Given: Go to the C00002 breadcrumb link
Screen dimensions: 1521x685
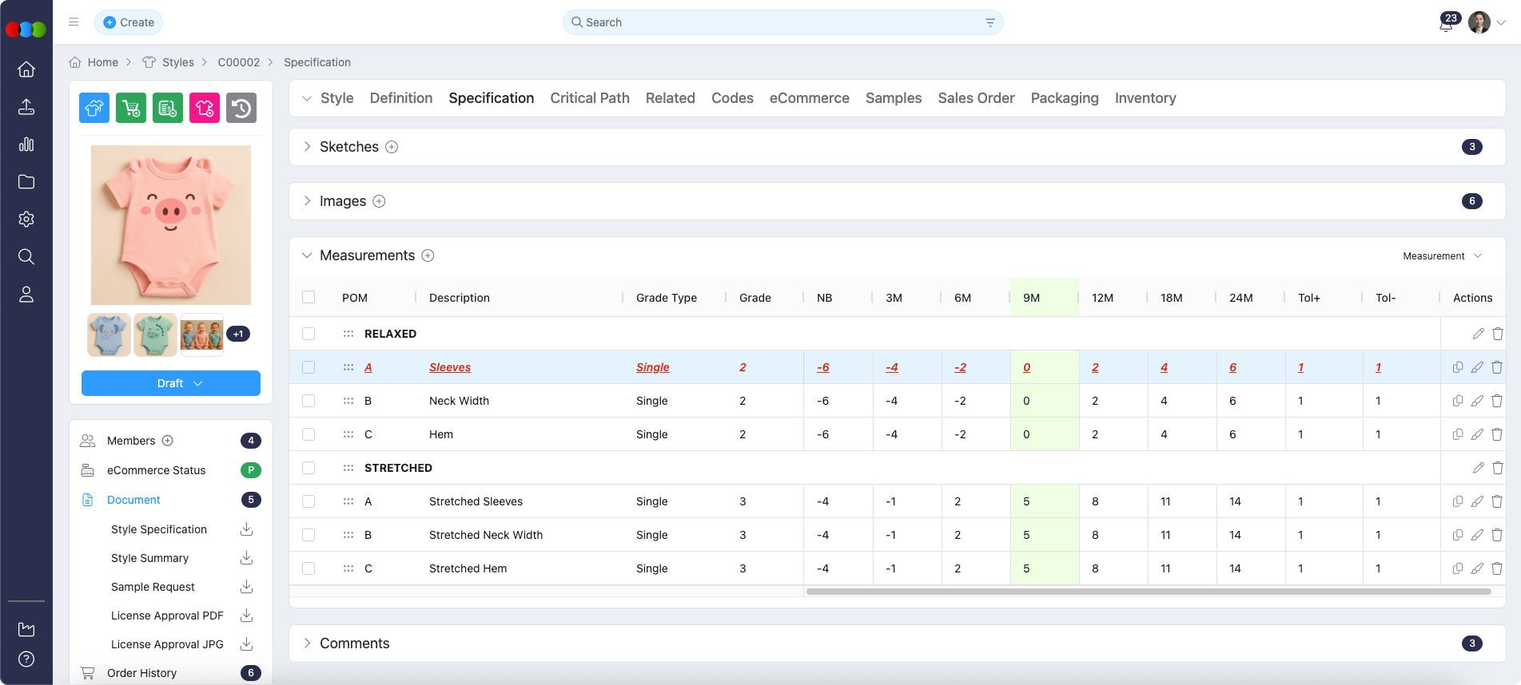Looking at the screenshot, I should click(x=238, y=62).
